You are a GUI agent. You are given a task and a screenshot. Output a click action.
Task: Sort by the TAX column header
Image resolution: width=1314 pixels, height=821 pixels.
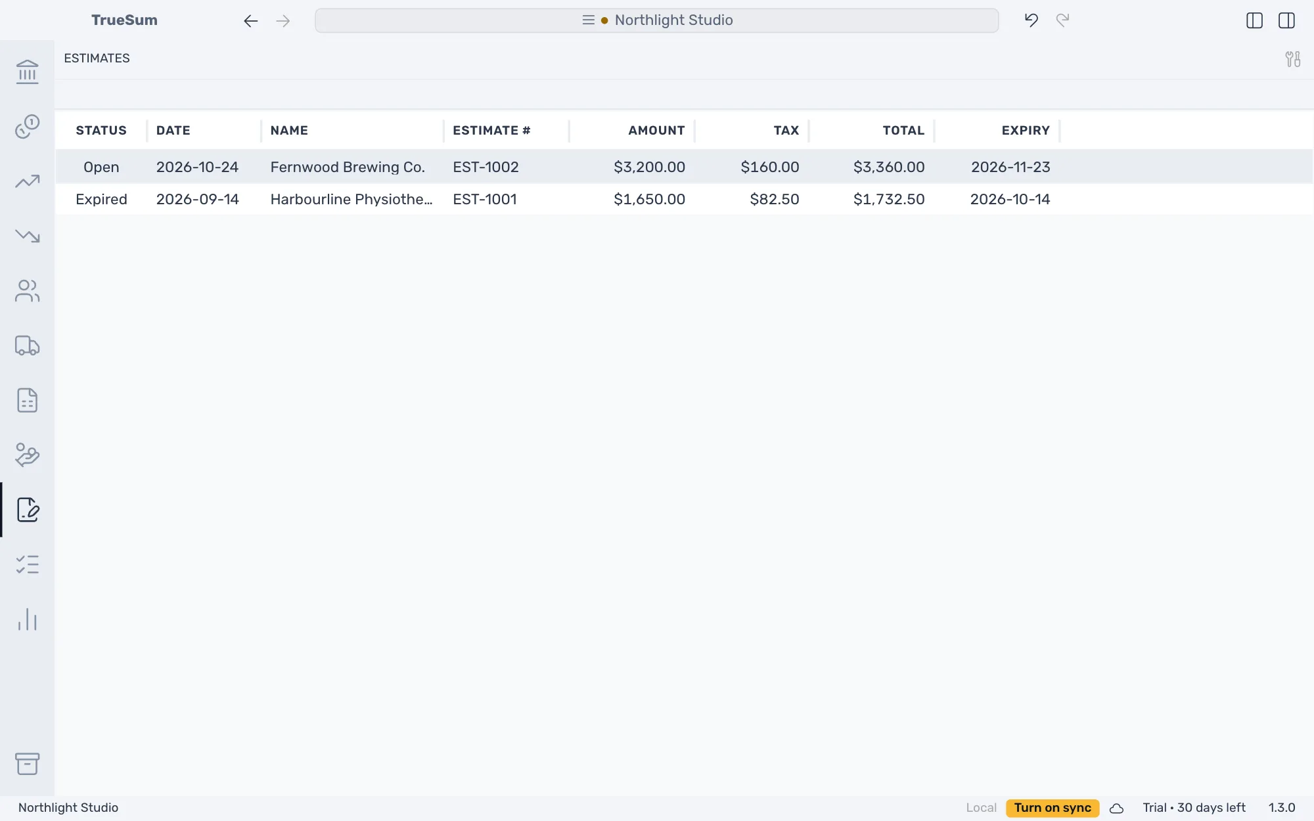coord(786,130)
